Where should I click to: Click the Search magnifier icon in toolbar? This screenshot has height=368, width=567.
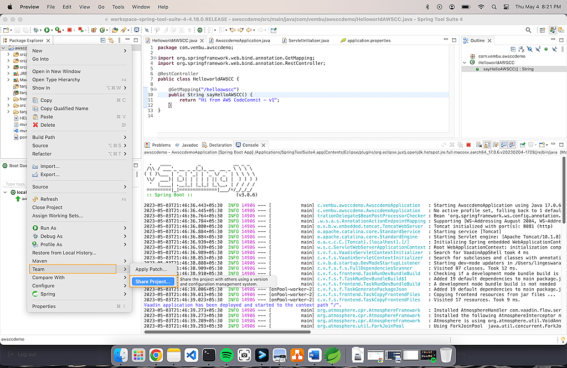[528, 30]
